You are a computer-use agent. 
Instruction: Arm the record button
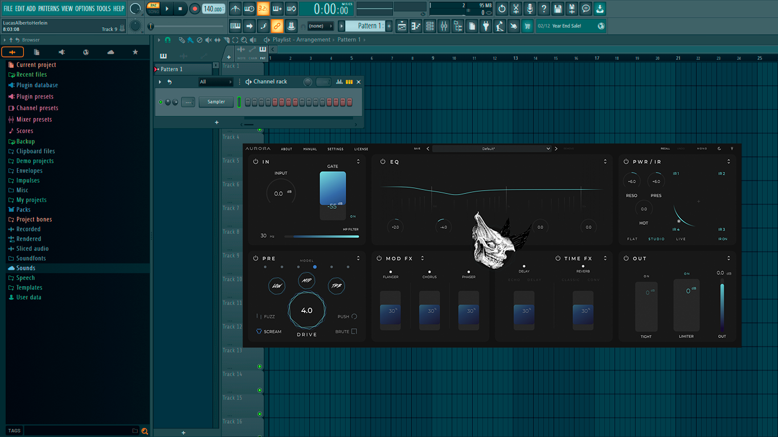point(195,9)
